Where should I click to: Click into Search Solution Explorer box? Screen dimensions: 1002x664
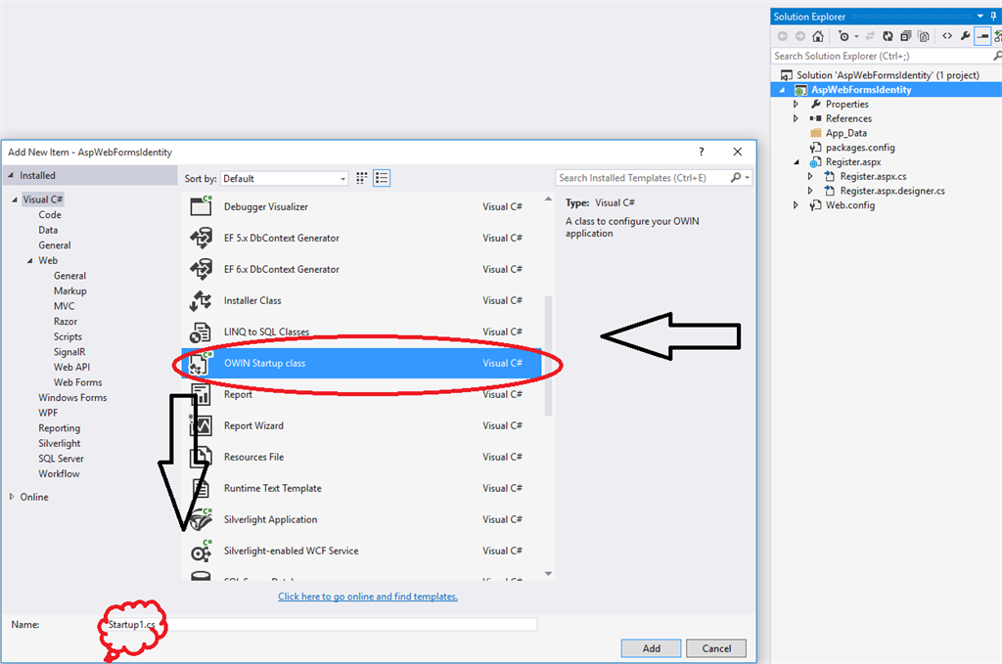pyautogui.click(x=882, y=56)
